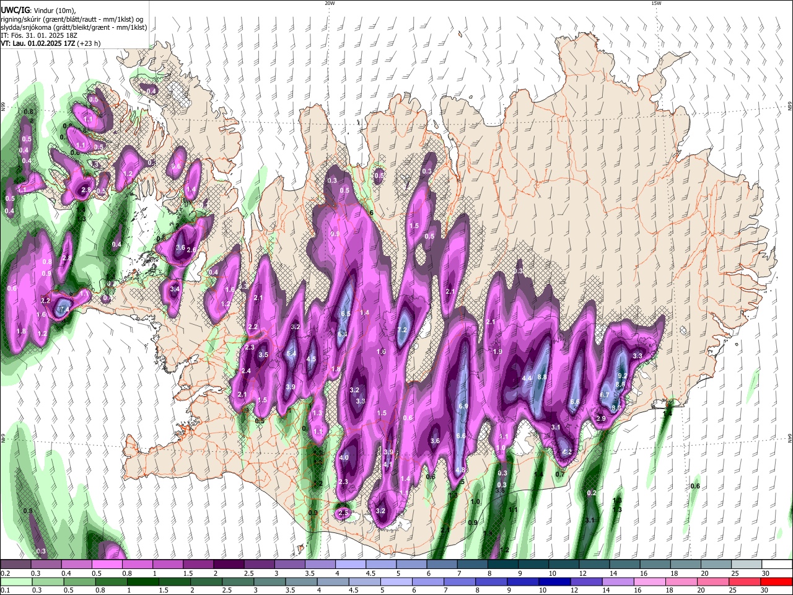Click the '0.1' label under the rain legend
The image size is (793, 595).
[x=5, y=590]
